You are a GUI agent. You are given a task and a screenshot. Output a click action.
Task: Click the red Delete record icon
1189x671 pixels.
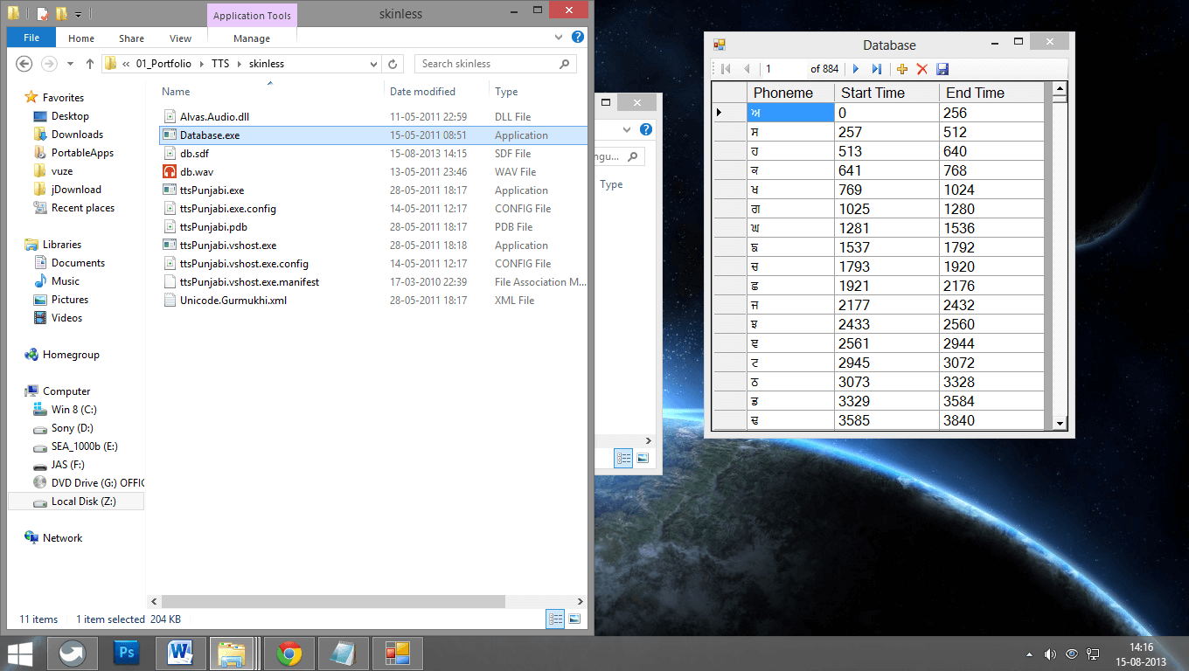pyautogui.click(x=921, y=69)
